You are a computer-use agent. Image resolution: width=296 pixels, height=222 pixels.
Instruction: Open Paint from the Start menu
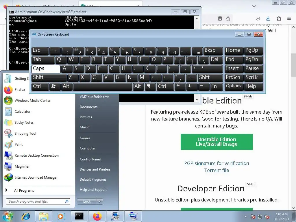pos(18,145)
